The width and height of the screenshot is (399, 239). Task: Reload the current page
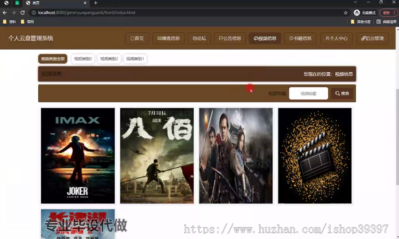click(23, 12)
